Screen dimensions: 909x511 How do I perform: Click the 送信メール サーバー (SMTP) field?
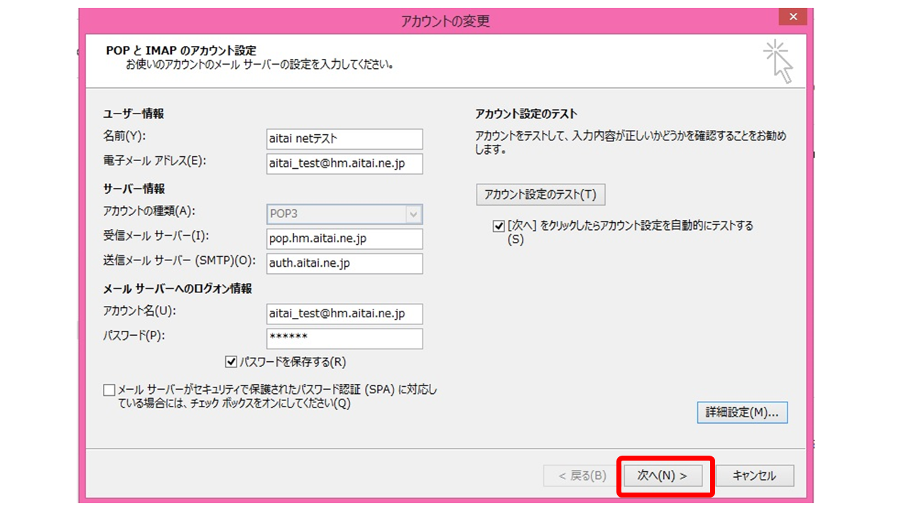(344, 263)
